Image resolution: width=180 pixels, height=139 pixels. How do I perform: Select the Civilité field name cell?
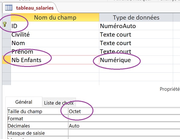pyautogui.click(x=55, y=34)
